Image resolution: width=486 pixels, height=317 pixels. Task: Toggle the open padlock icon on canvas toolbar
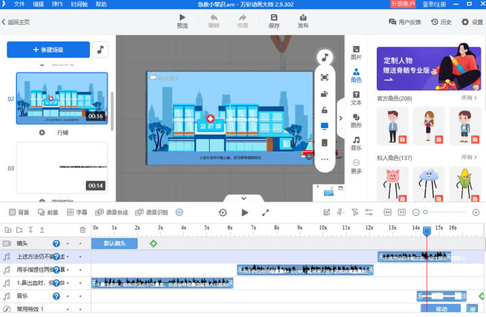pyautogui.click(x=324, y=110)
